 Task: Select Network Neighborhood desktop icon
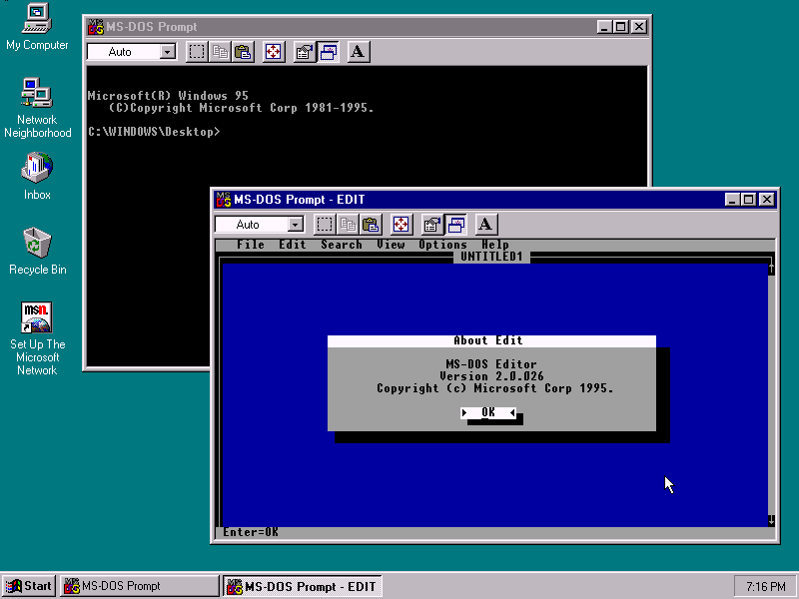(x=37, y=108)
